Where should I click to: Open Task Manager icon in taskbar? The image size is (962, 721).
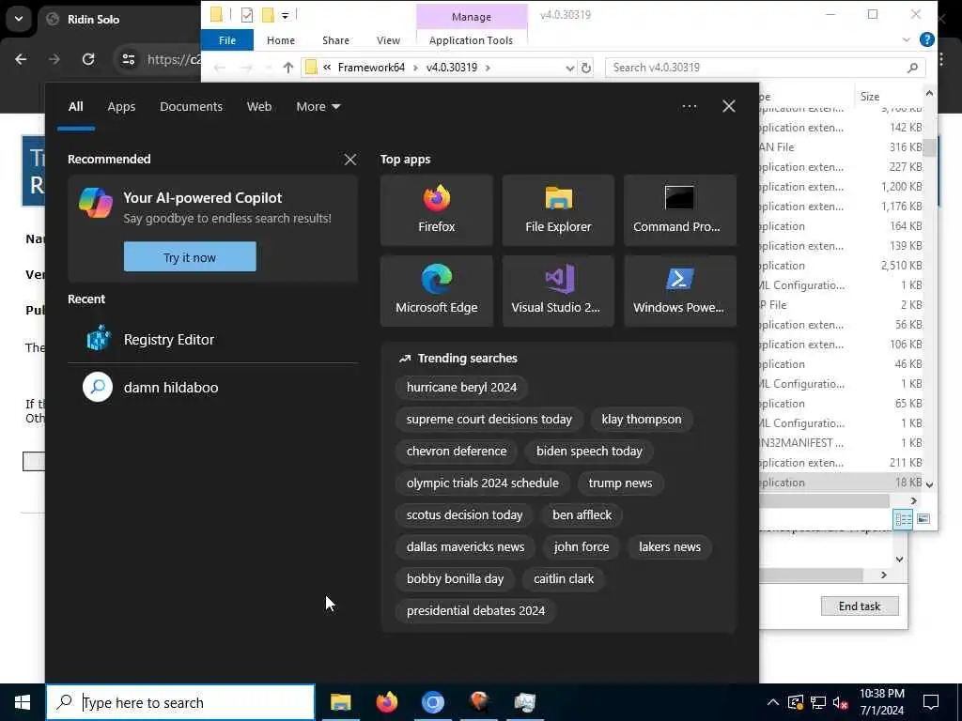point(524,702)
